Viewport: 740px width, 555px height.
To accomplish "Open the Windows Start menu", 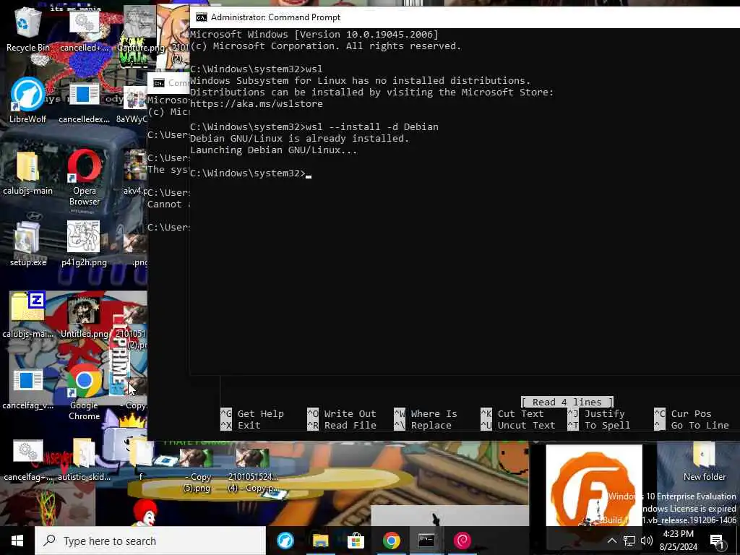I will coord(17,541).
